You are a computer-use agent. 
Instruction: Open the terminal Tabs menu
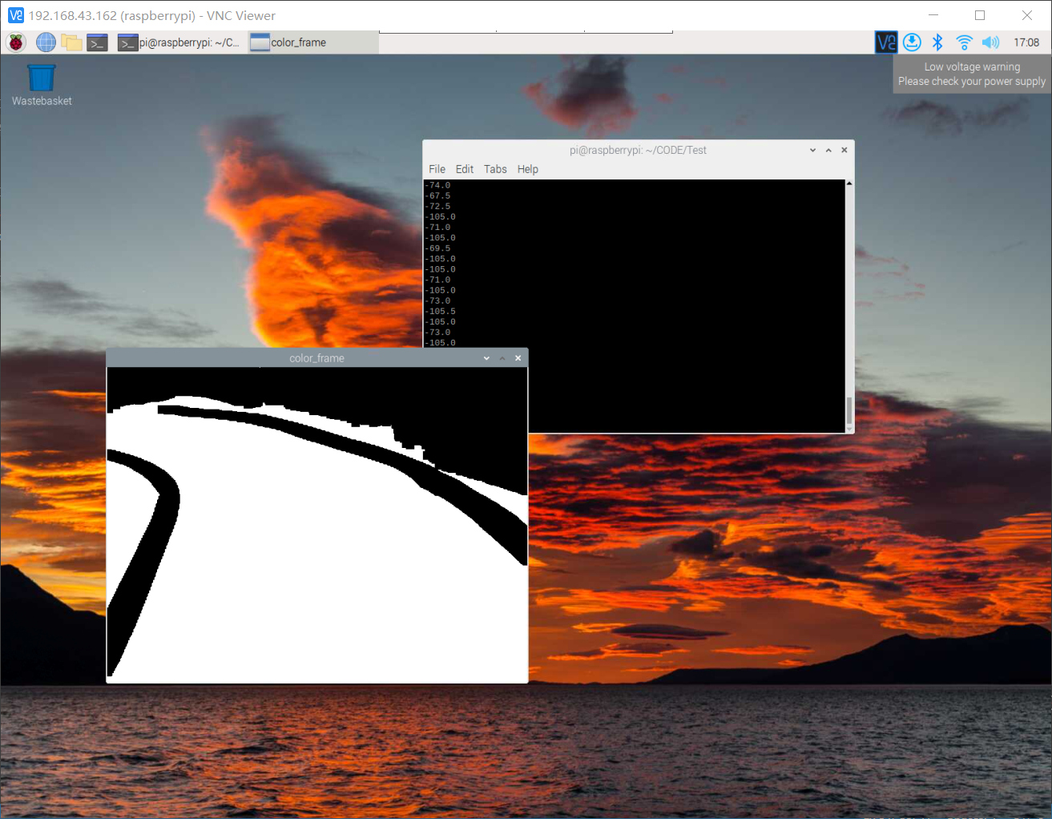(495, 169)
